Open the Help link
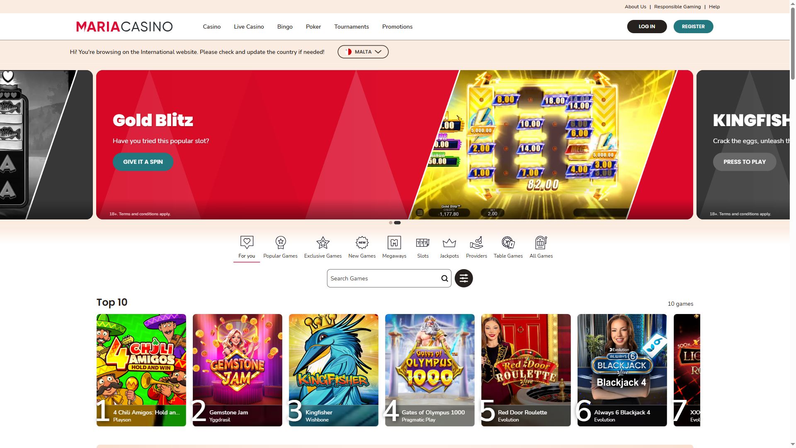Viewport: 796px width, 448px height. point(714,7)
